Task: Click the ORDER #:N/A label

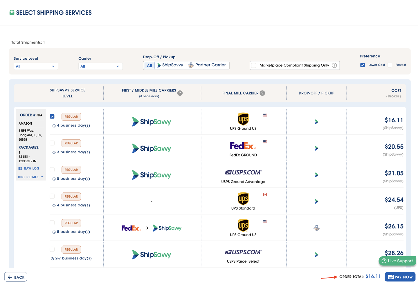Action: click(x=31, y=115)
